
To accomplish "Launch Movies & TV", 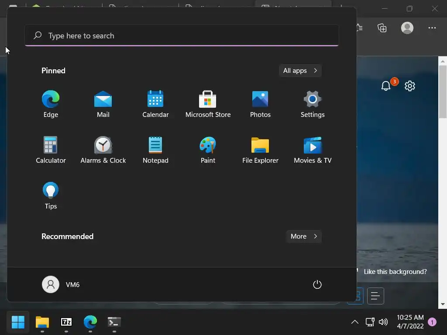I will pos(313,150).
